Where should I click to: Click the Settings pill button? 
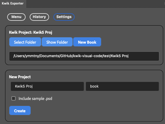[64, 17]
